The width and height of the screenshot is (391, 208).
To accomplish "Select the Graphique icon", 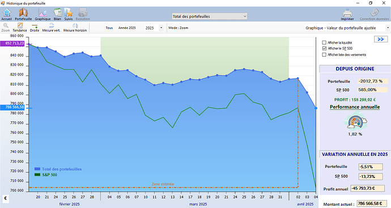I will click(42, 14).
